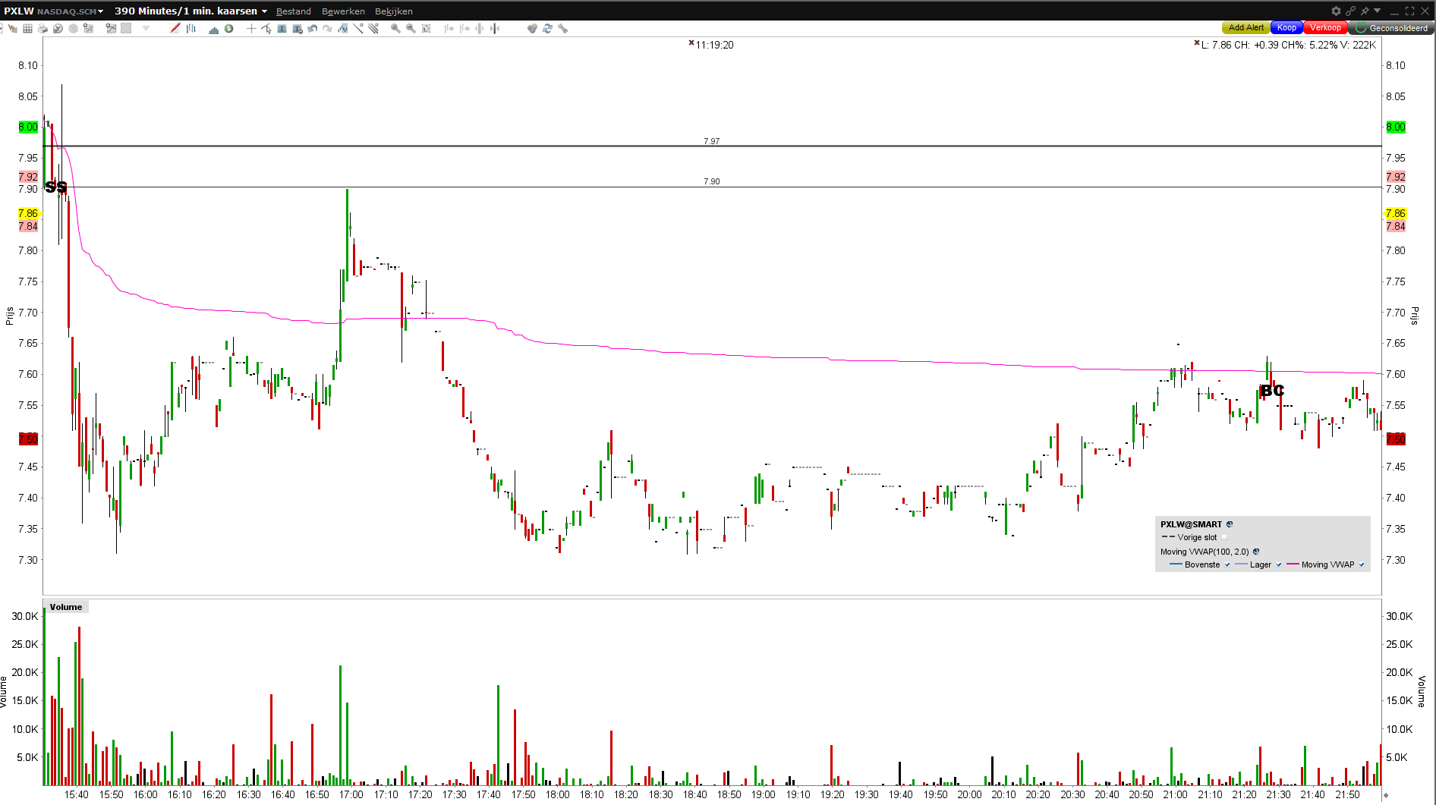This screenshot has width=1436, height=805.
Task: Activate the crosshair cursor tool
Action: (x=251, y=28)
